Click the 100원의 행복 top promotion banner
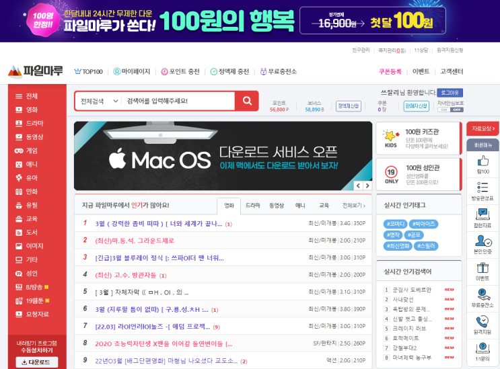This screenshot has height=369, width=500. pos(250,21)
